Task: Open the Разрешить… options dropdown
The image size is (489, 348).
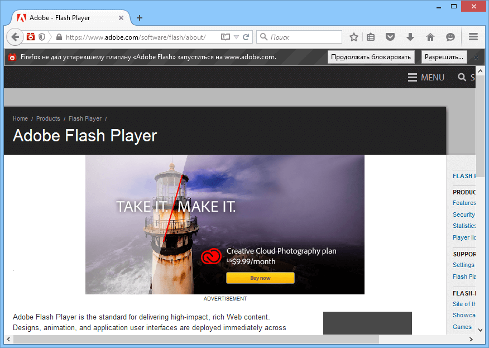Action: click(x=444, y=56)
